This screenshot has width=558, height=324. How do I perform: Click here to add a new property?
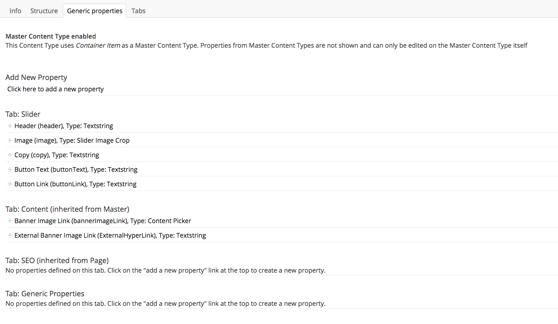pos(55,89)
